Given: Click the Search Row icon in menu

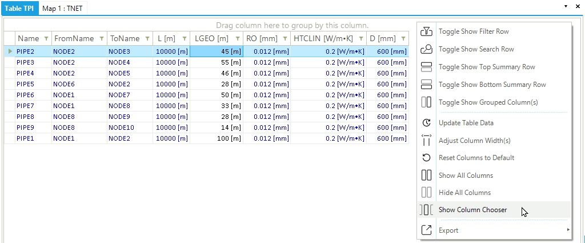Looking at the screenshot, I should [x=426, y=49].
